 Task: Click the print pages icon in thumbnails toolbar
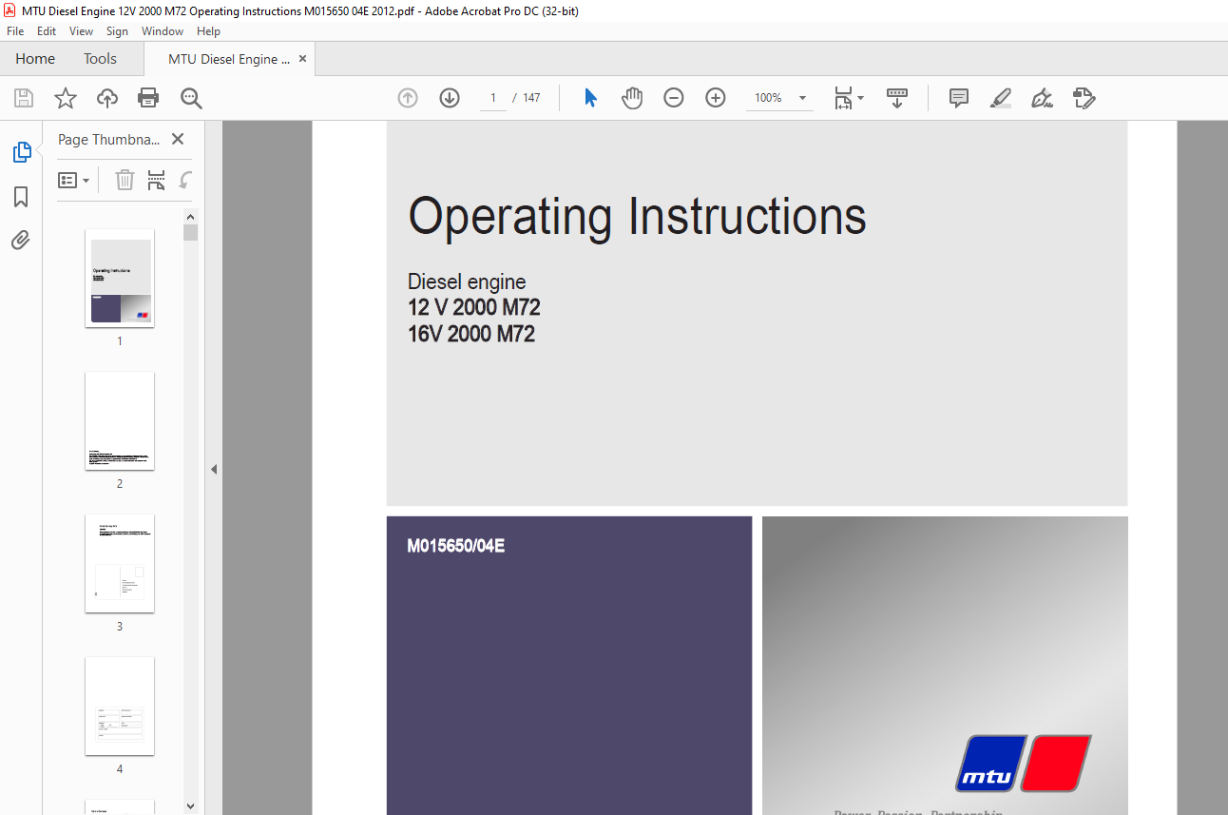(157, 180)
